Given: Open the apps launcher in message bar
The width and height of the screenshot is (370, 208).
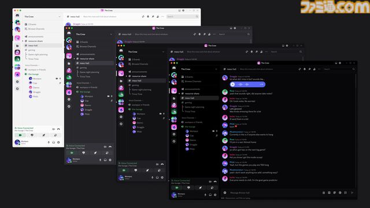Looking at the screenshot, I should pos(346,192).
